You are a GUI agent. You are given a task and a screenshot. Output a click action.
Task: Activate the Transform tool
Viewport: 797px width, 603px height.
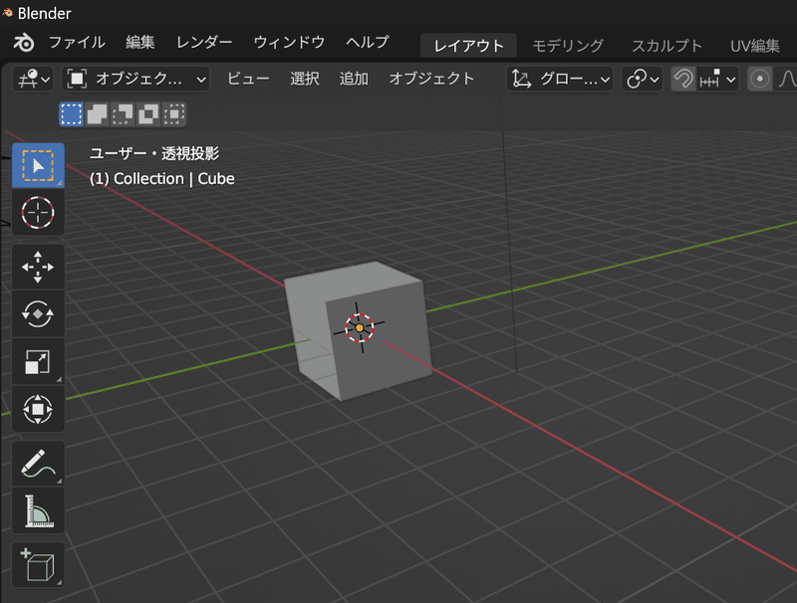point(38,410)
